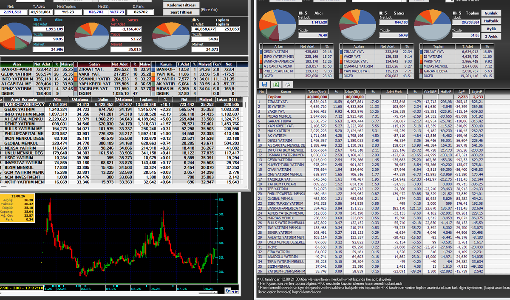Select the Aylık period button

pyautogui.click(x=491, y=28)
